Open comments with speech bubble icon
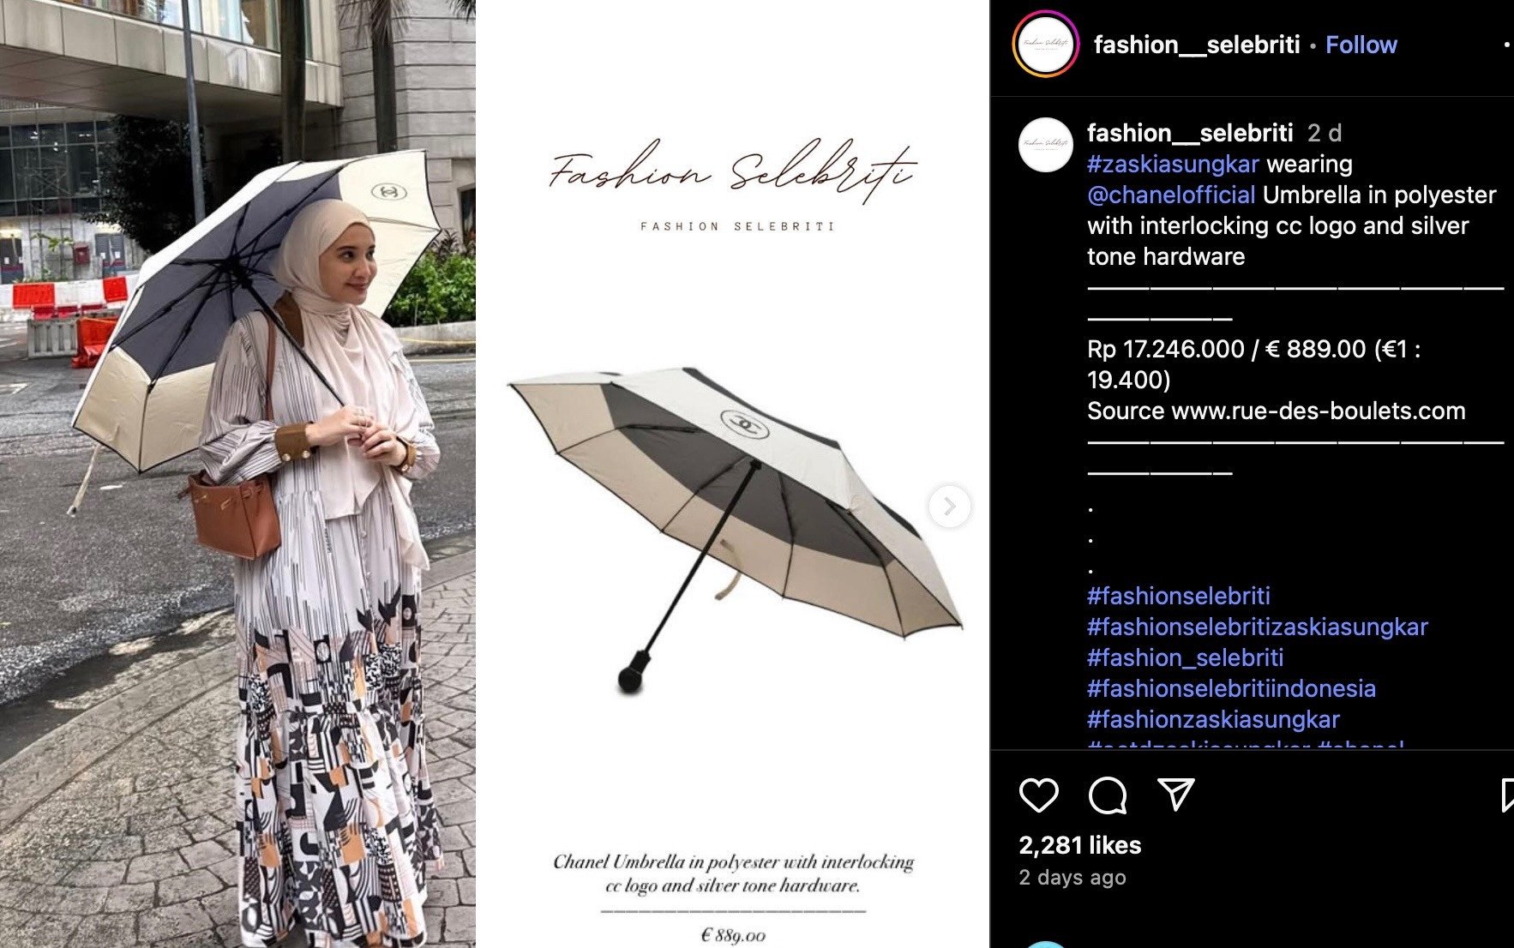 click(x=1107, y=795)
